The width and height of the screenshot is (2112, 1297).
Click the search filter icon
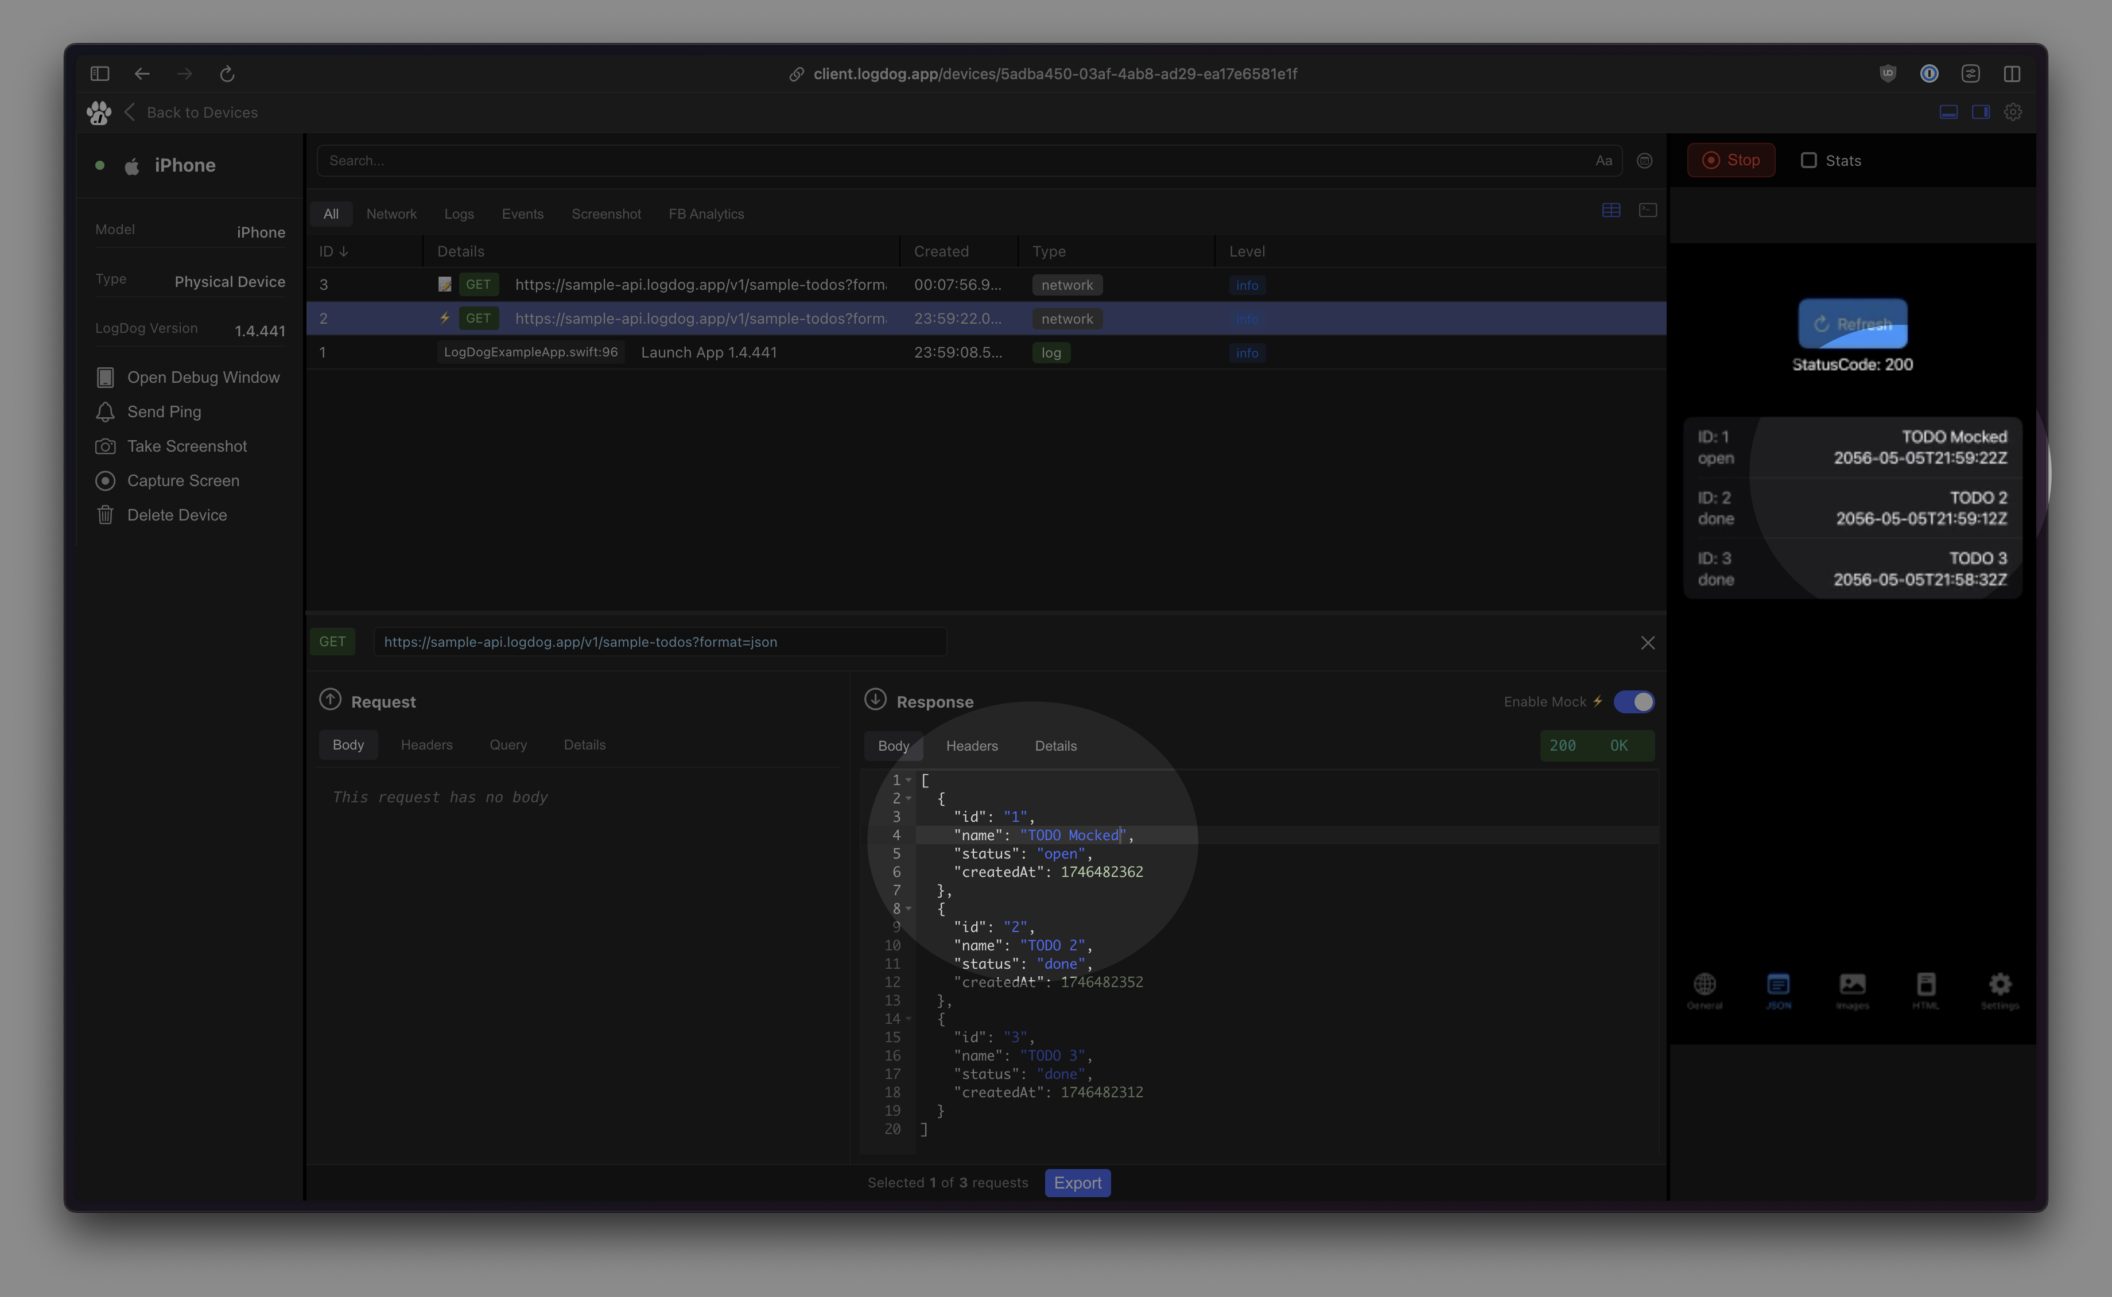1644,161
